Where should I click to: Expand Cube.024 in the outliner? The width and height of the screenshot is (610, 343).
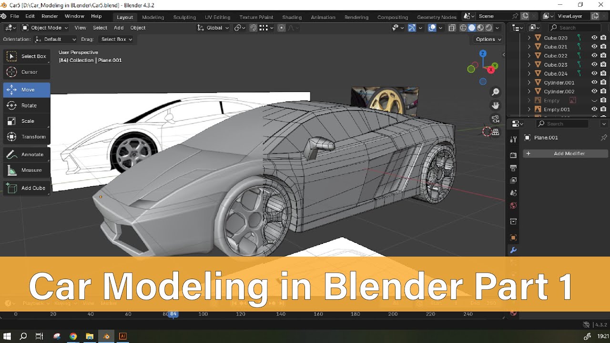[529, 73]
